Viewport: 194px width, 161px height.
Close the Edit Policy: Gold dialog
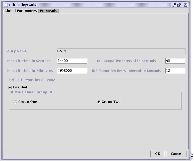[185, 5]
